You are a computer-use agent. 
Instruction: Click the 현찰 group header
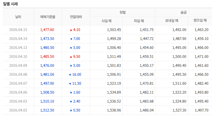122,13
